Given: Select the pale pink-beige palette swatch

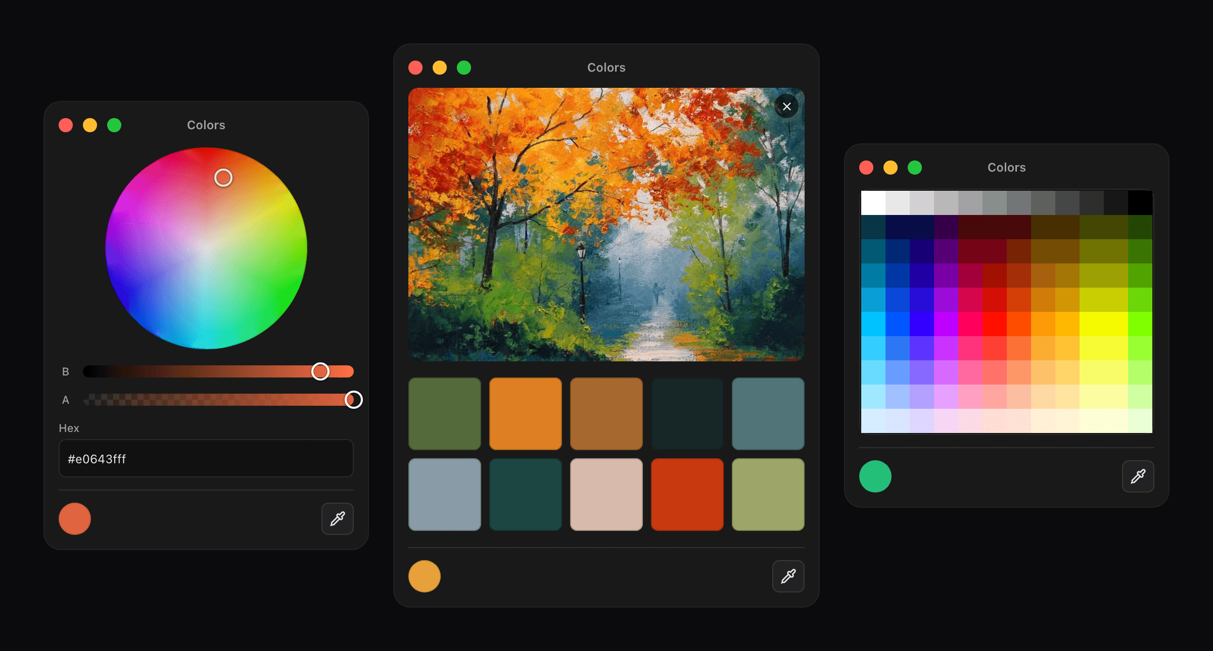Looking at the screenshot, I should tap(606, 495).
